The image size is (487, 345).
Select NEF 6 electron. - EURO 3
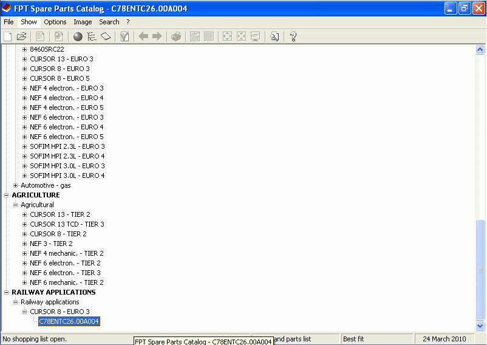[66, 117]
